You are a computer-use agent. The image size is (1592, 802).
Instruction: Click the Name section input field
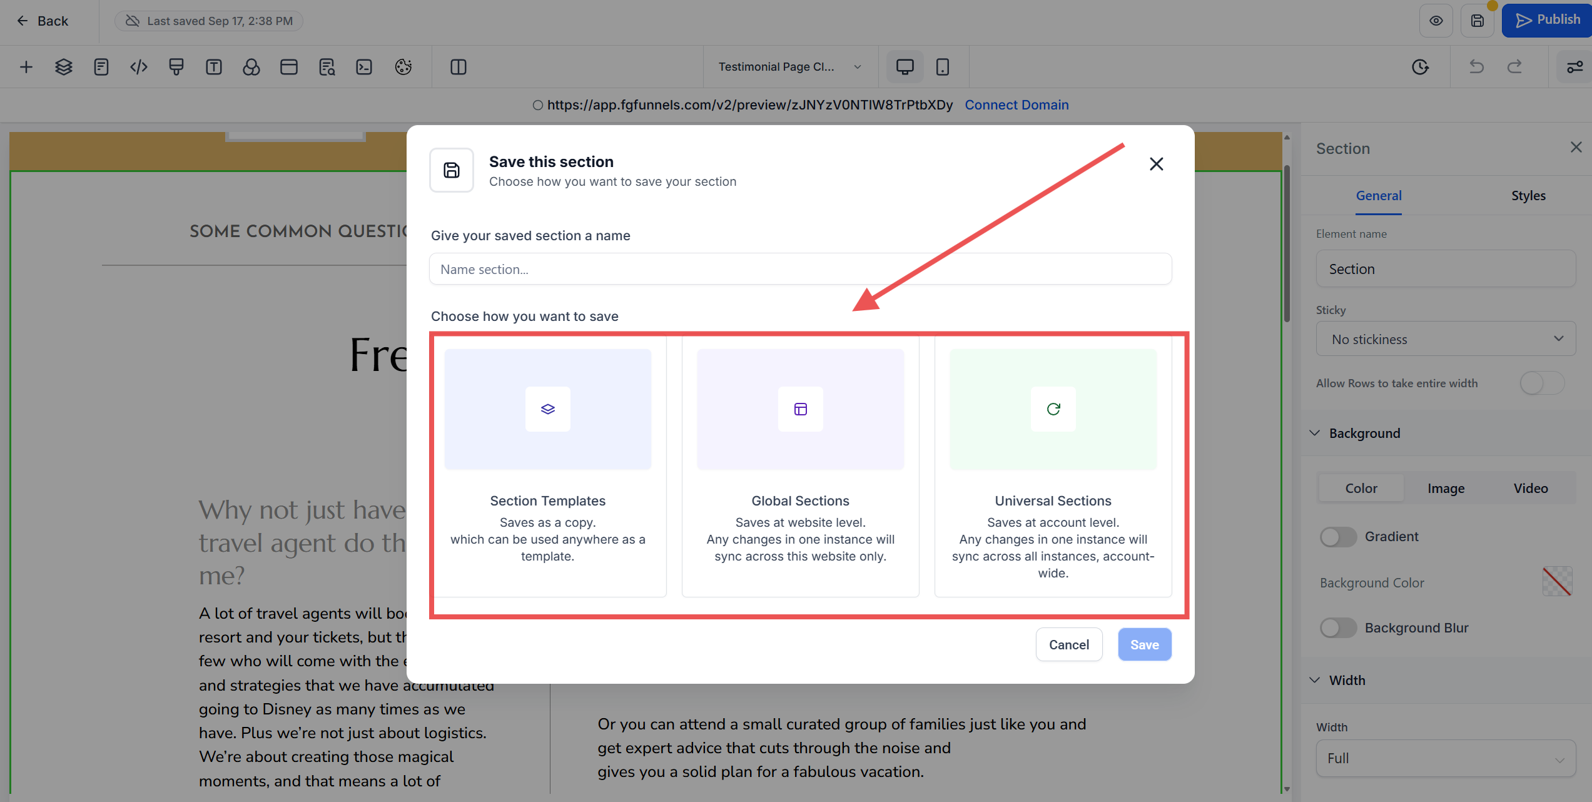(x=800, y=270)
